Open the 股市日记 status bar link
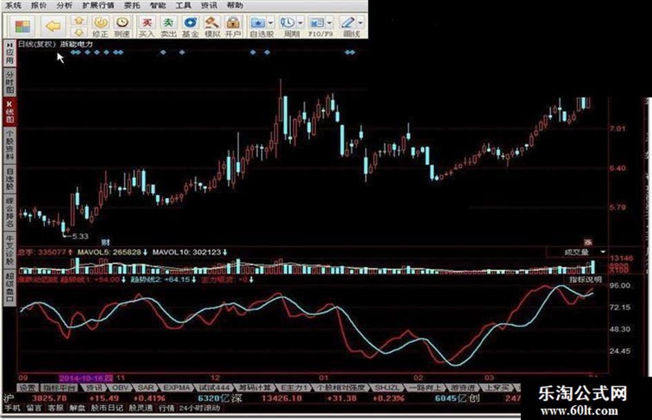 (107, 408)
